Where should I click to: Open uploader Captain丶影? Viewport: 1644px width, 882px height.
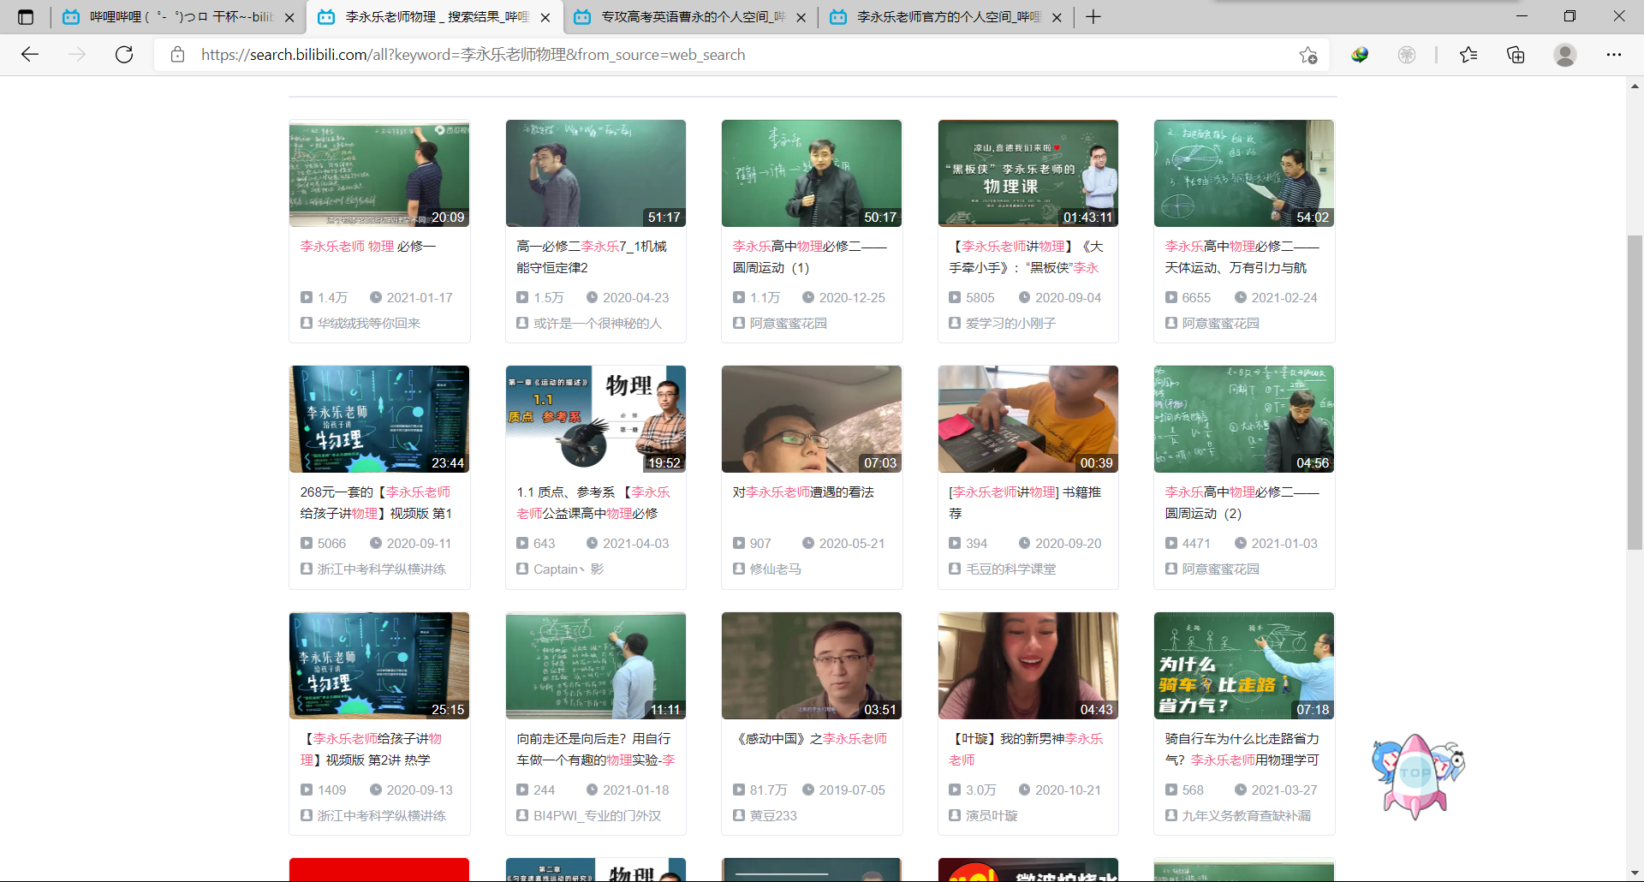click(x=569, y=569)
